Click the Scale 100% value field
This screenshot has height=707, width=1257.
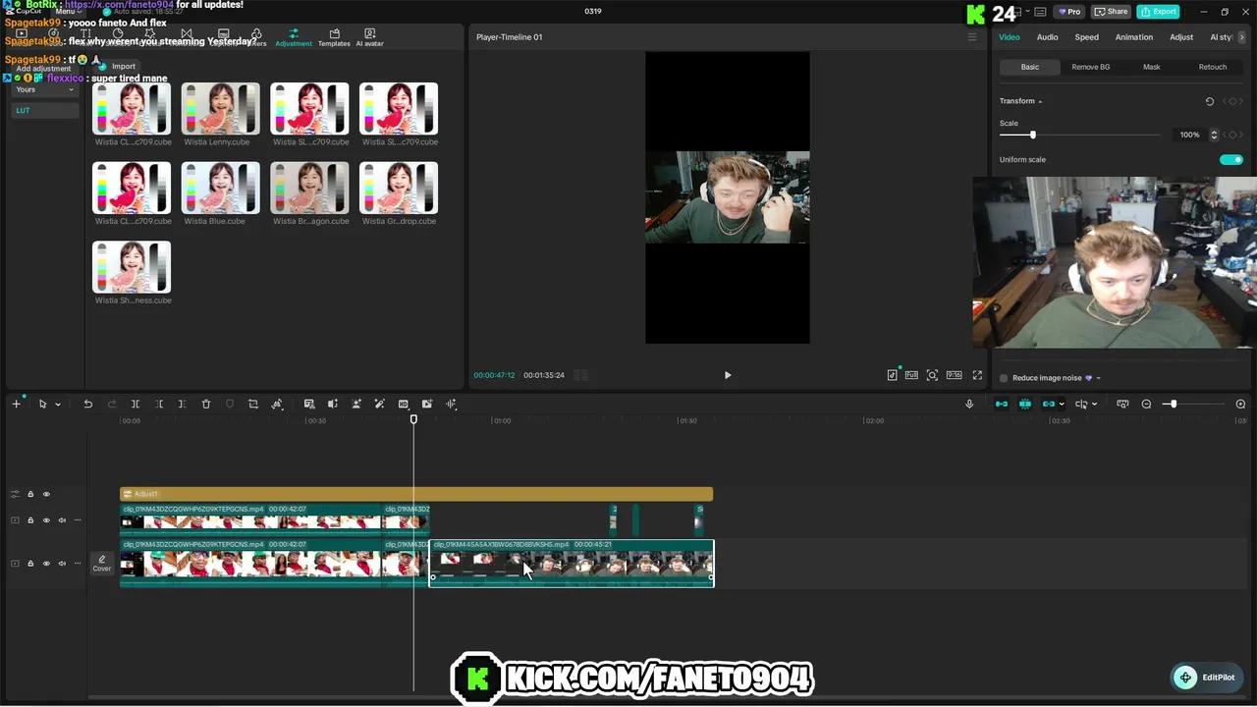[x=1189, y=135]
